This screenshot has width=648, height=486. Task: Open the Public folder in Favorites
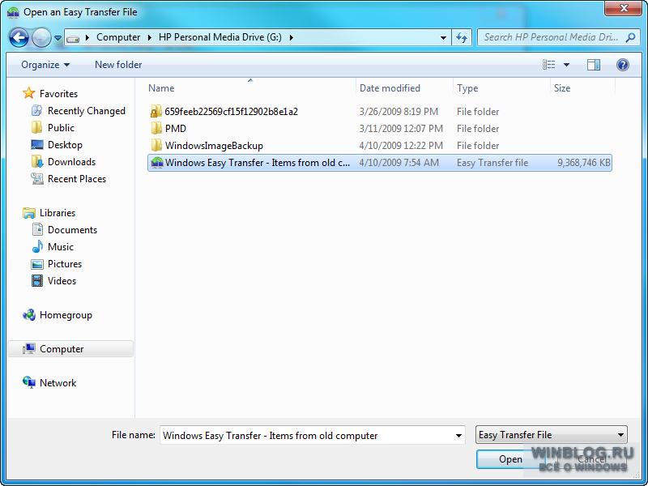(x=61, y=128)
